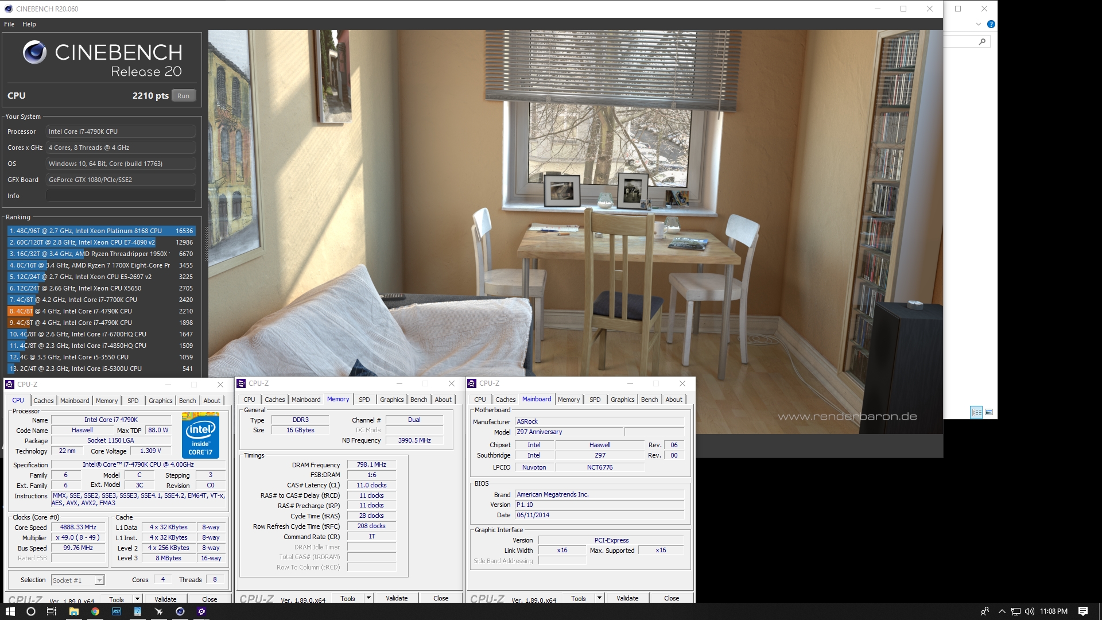Expand the Explorer ribbon chevron
Screen dimensions: 1102x620
point(979,24)
